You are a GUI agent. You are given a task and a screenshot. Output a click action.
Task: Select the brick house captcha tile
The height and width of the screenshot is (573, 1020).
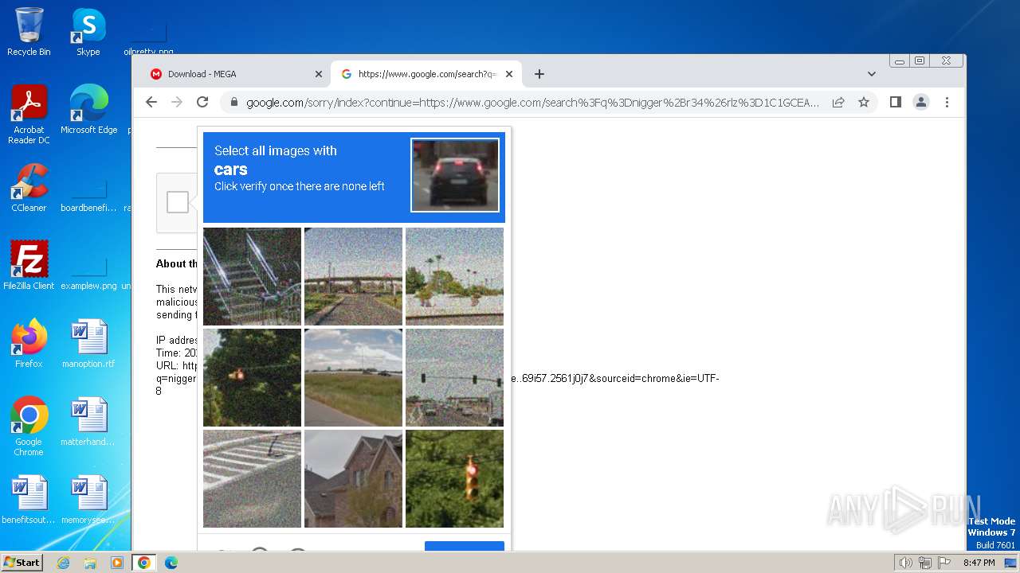click(353, 478)
